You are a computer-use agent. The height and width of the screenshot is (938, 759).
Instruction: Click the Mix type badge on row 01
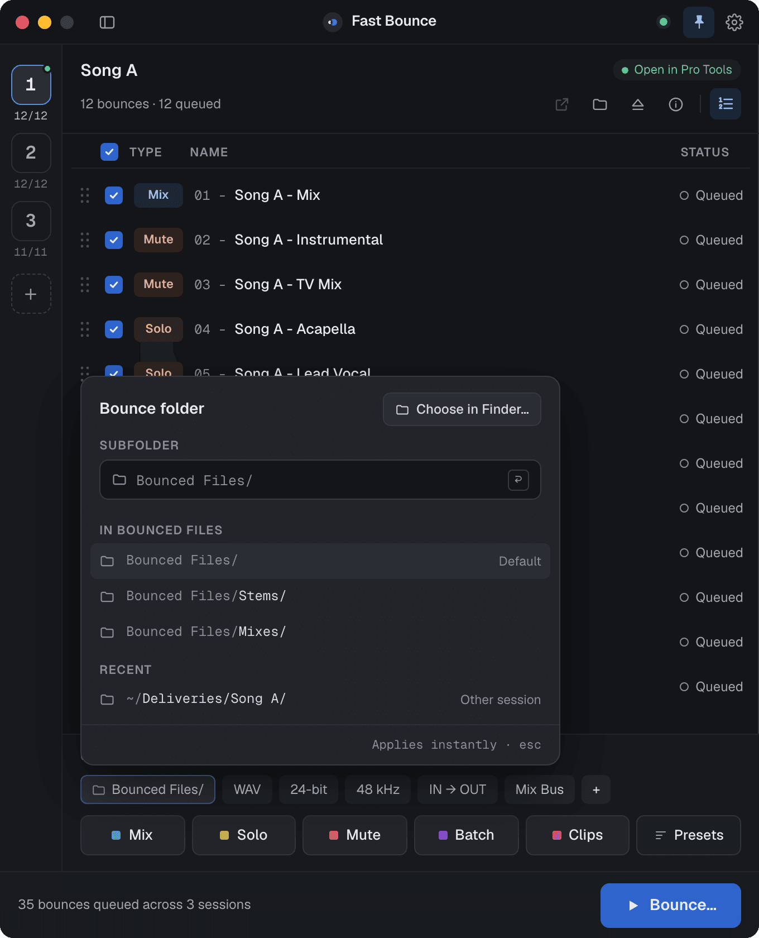coord(158,195)
